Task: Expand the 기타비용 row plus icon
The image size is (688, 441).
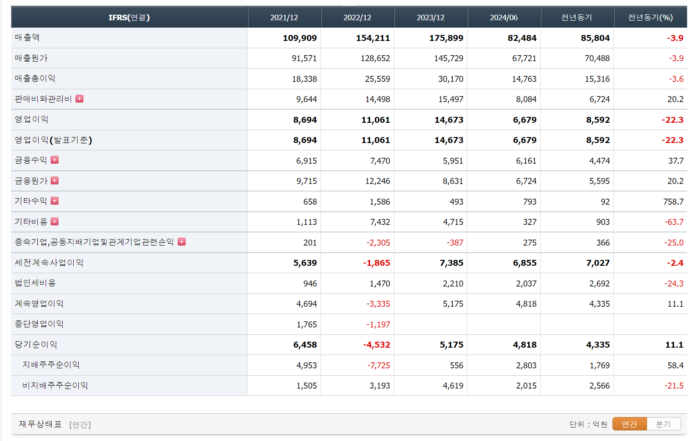Action: (x=55, y=222)
